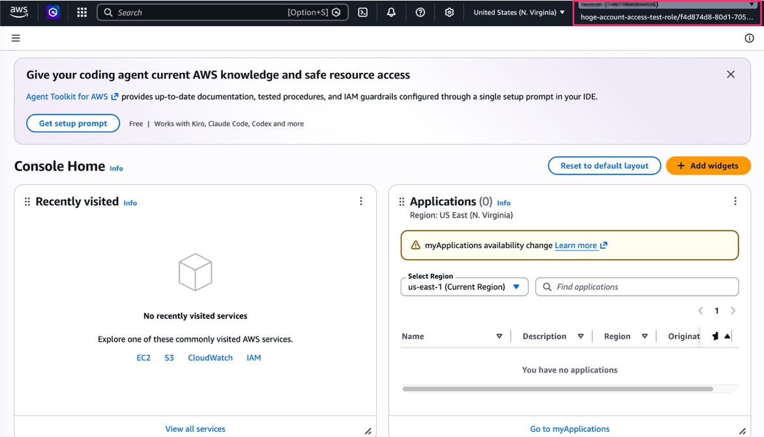Viewport: 764px width, 437px height.
Task: Open the CloudWatch service link
Action: 210,358
